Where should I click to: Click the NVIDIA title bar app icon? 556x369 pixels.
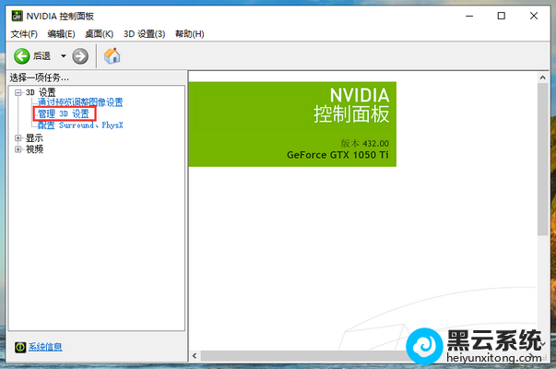pyautogui.click(x=17, y=16)
